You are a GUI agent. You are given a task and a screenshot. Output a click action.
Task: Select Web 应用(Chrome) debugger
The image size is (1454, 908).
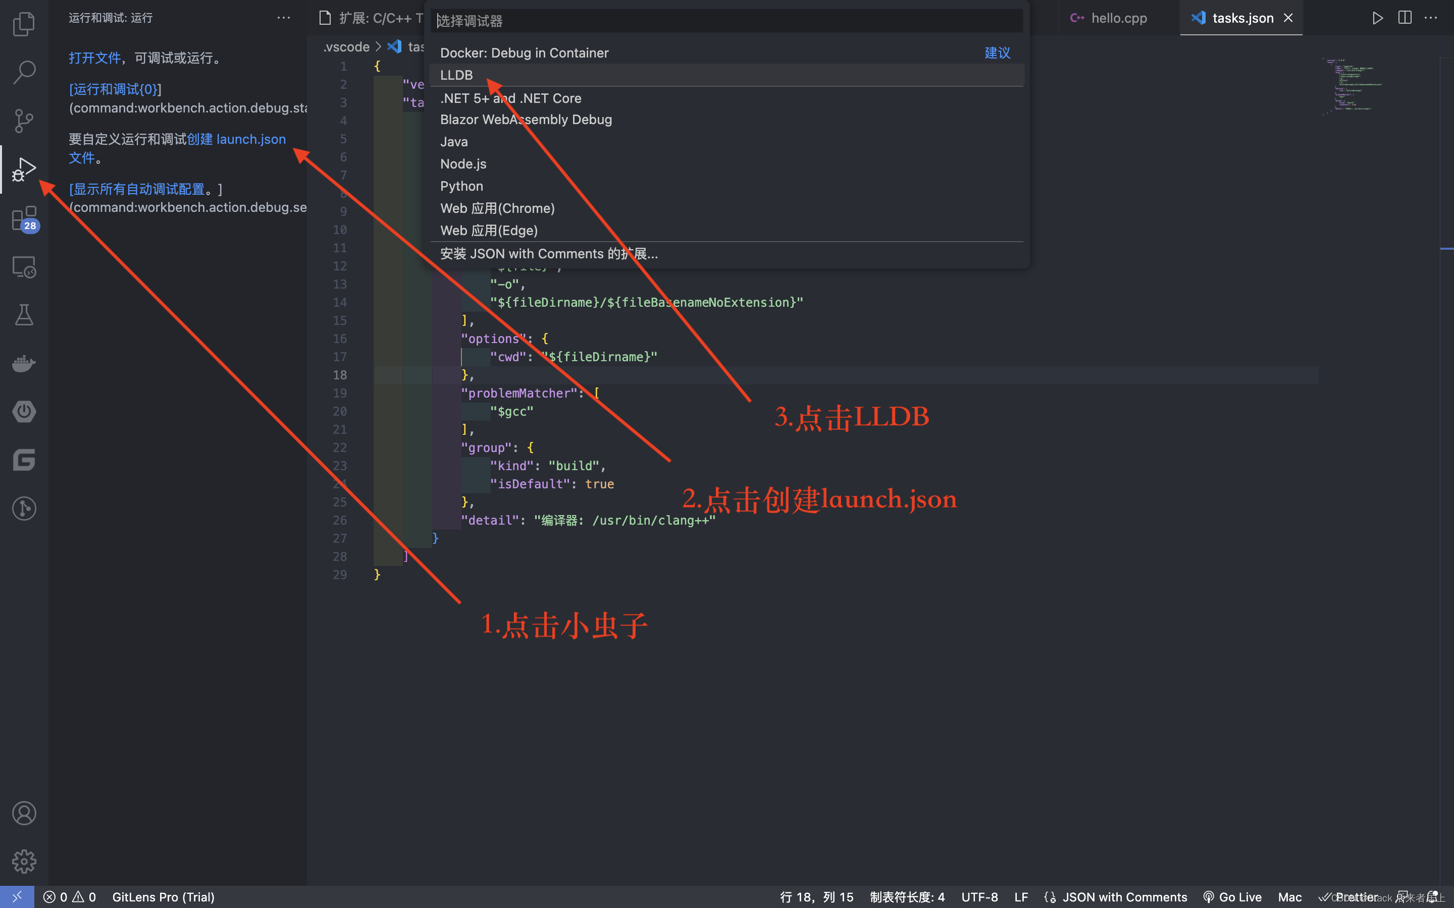(x=727, y=208)
